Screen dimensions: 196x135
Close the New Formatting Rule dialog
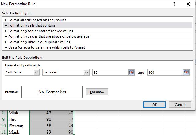(x=188, y=4)
